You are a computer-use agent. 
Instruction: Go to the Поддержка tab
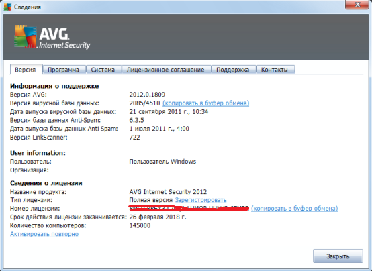[x=232, y=70]
